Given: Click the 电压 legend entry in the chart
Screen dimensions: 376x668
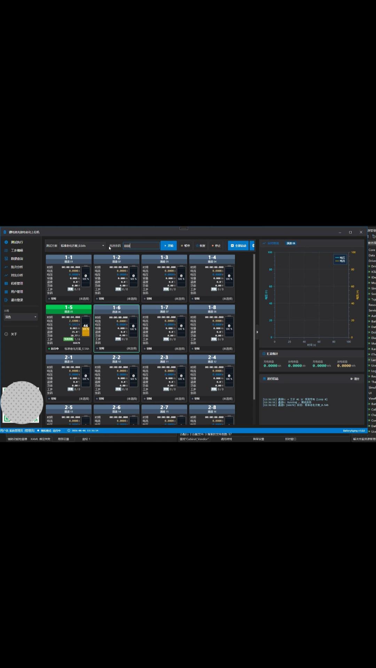Looking at the screenshot, I should [340, 258].
